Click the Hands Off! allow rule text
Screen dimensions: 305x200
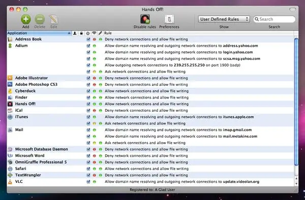tap(147, 104)
